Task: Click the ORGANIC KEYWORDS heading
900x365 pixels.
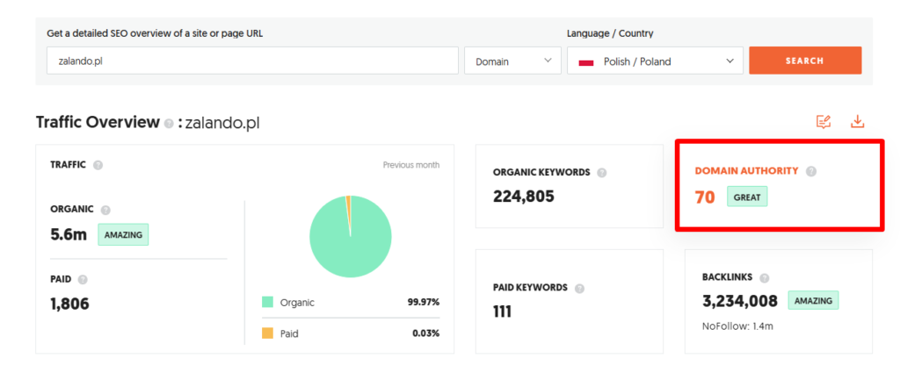Action: coord(541,173)
